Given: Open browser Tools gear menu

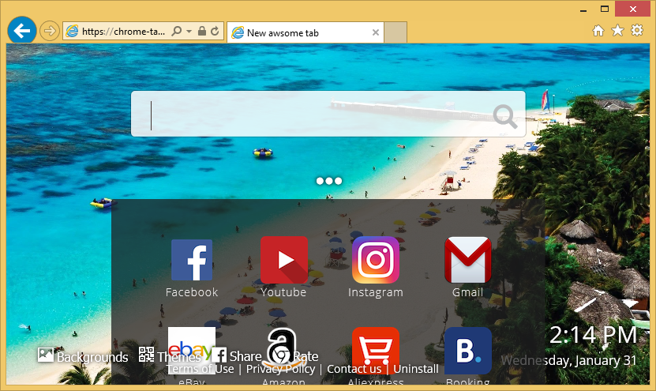Looking at the screenshot, I should pos(637,31).
